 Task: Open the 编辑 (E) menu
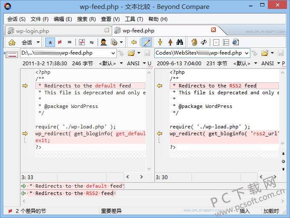tap(63, 19)
